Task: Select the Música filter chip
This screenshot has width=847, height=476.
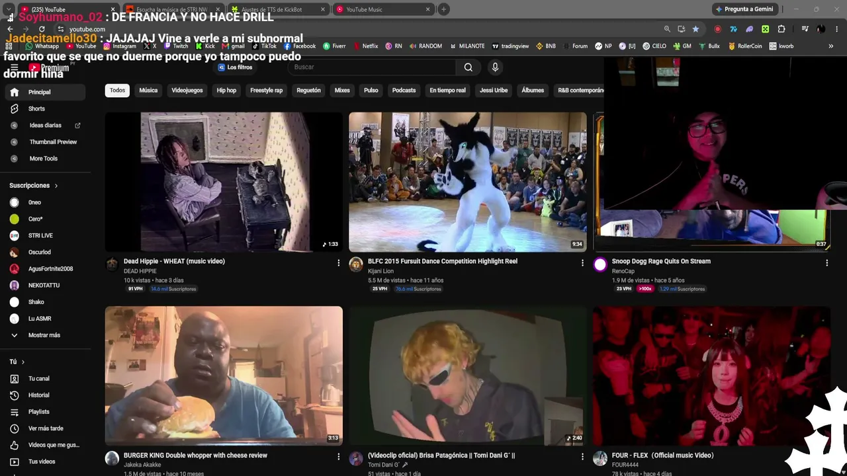Action: point(148,91)
